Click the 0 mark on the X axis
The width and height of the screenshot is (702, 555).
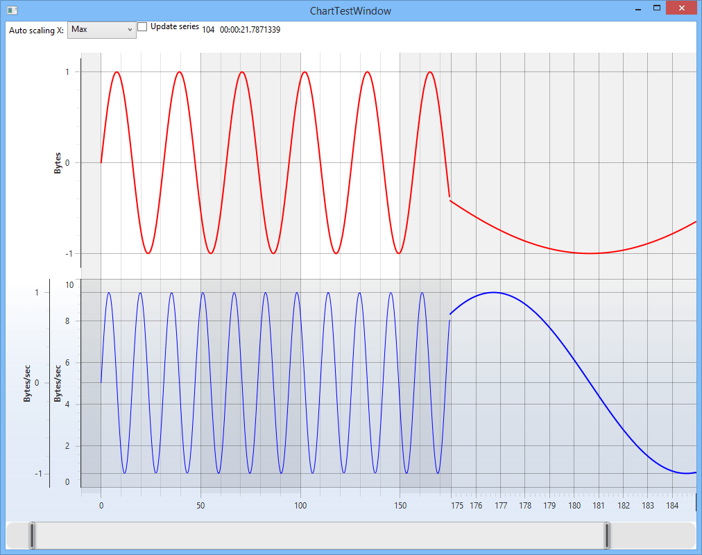[101, 506]
